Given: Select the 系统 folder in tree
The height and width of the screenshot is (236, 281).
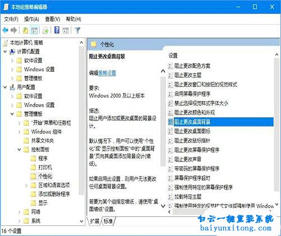Looking at the screenshot, I should 35,221.
